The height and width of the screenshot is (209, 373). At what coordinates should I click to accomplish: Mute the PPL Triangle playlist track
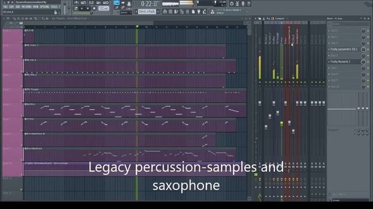[x=21, y=101]
